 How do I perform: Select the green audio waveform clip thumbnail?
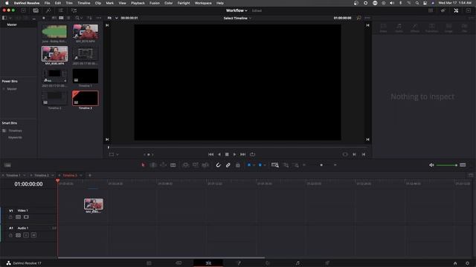(54, 31)
